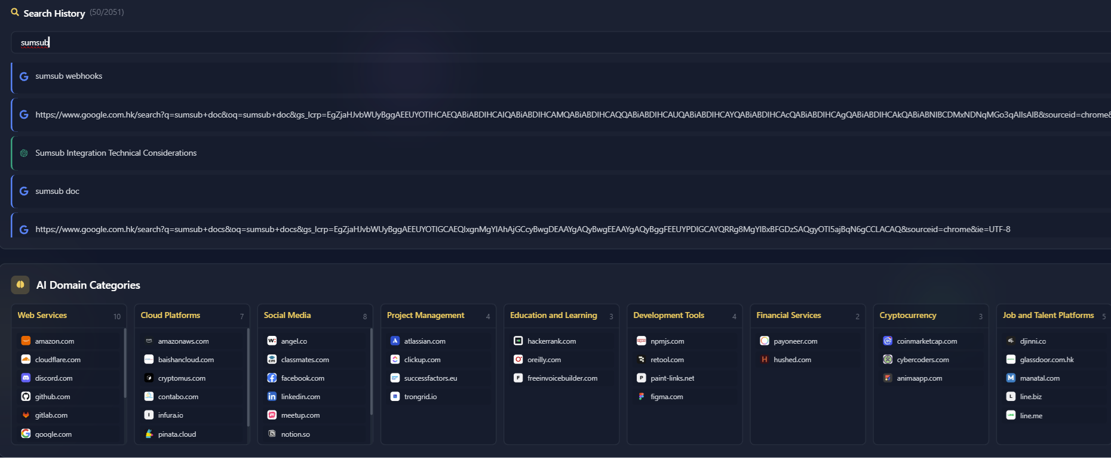Click the discord.com favicon

point(26,378)
